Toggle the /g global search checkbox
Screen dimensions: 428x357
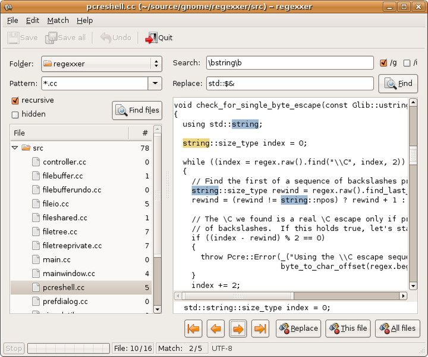(383, 63)
